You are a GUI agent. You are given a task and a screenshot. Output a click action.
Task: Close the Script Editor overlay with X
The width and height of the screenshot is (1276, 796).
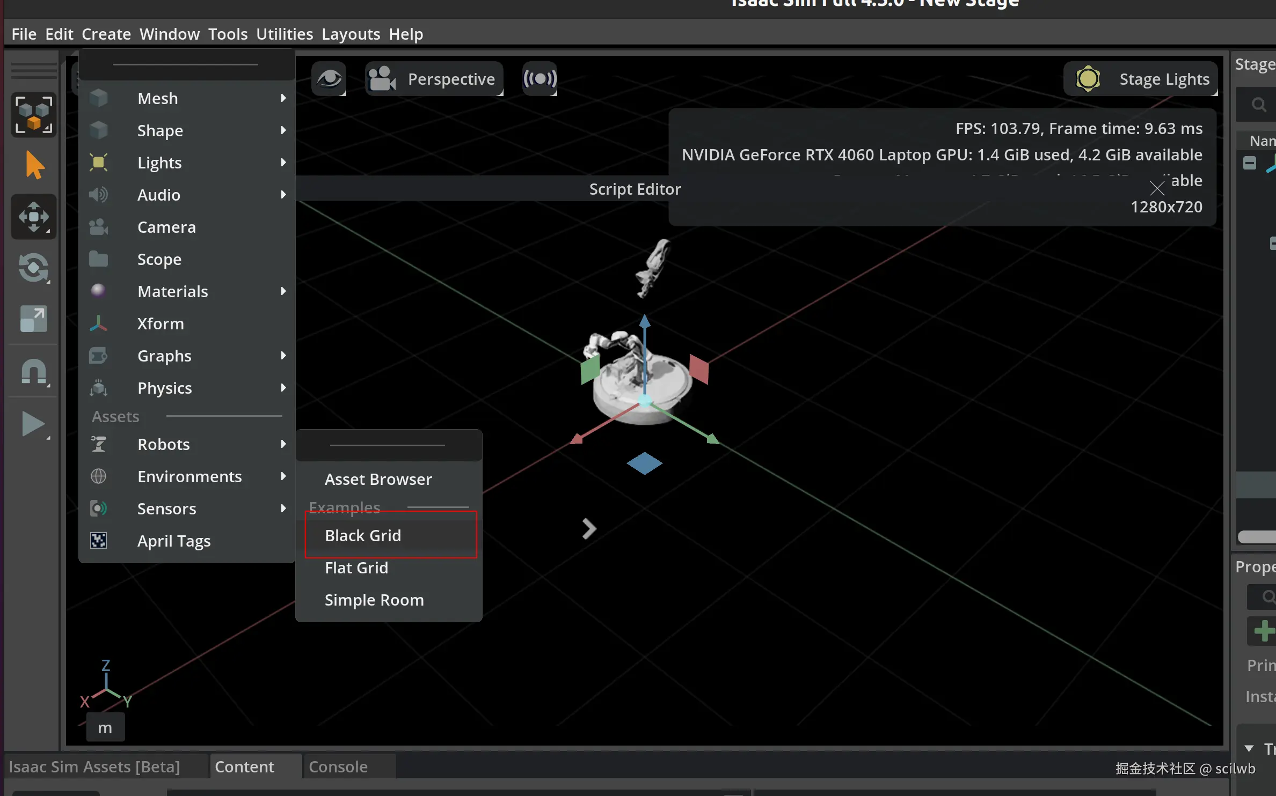1157,188
